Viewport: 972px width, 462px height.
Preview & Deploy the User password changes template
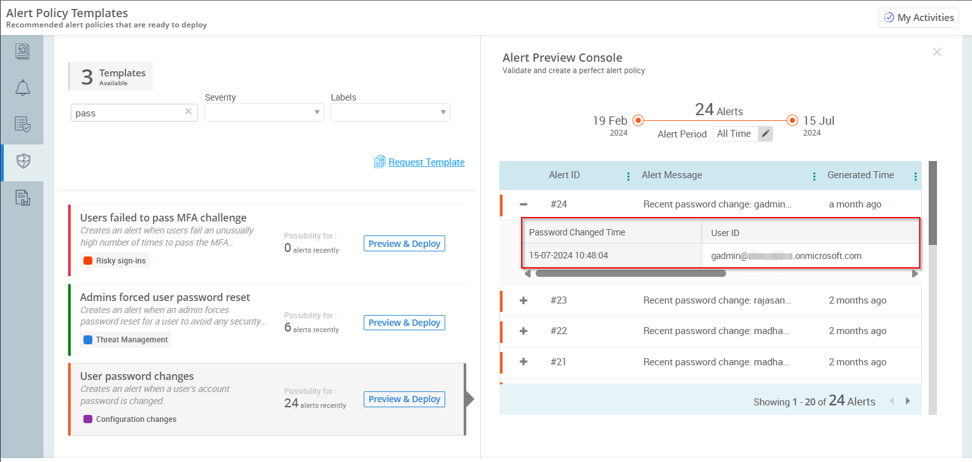click(404, 398)
